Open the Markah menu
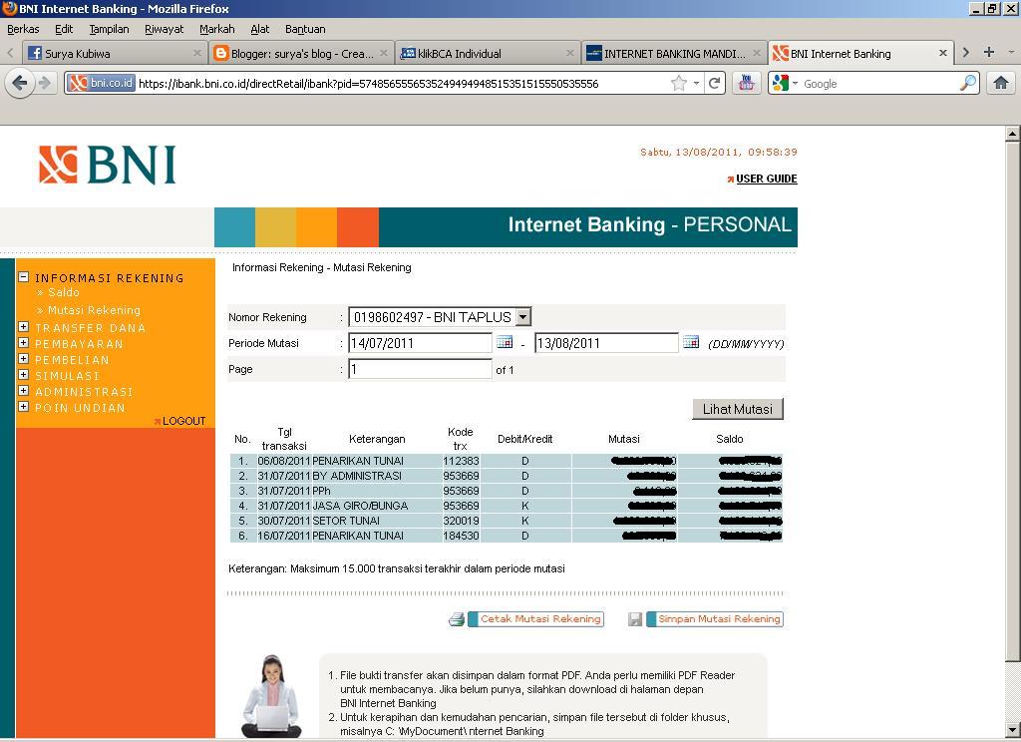This screenshot has height=742, width=1021. tap(216, 29)
